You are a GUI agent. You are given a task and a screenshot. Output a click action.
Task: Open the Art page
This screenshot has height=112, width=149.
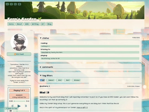pyautogui.click(x=43, y=24)
